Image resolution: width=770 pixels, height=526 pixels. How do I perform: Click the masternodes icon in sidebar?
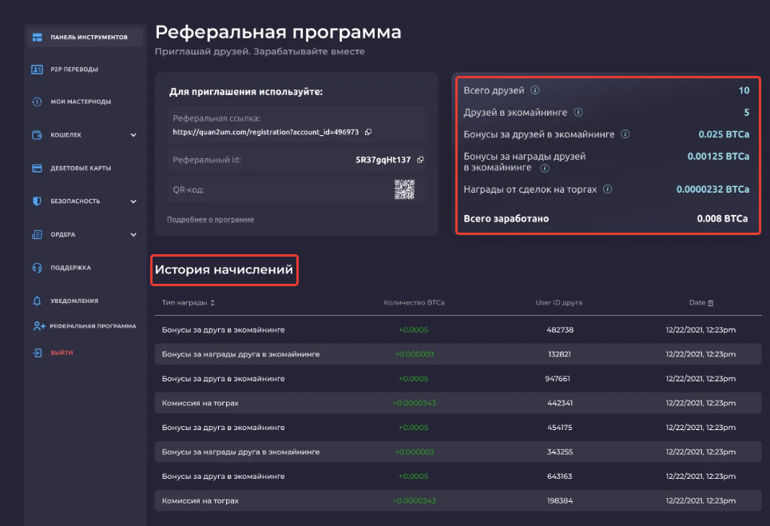click(37, 102)
